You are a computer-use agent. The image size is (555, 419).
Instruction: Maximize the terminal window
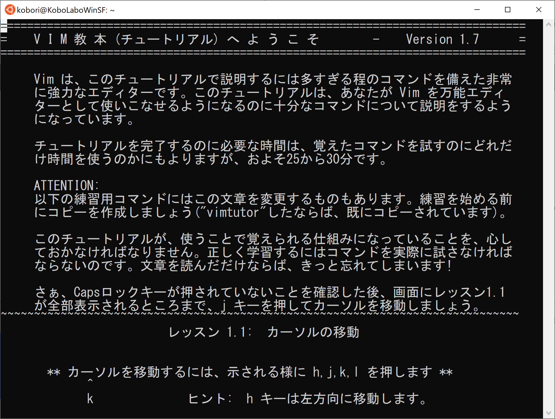click(x=508, y=10)
